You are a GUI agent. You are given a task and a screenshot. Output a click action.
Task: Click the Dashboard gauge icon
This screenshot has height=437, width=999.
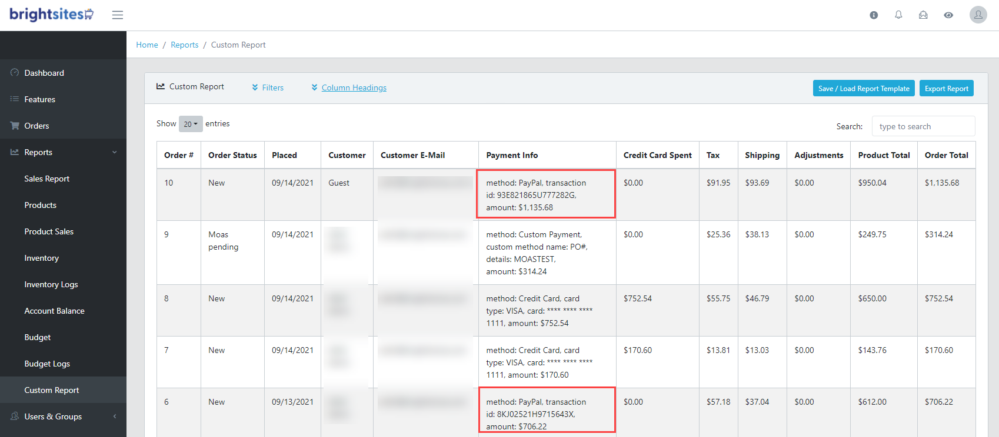tap(15, 73)
